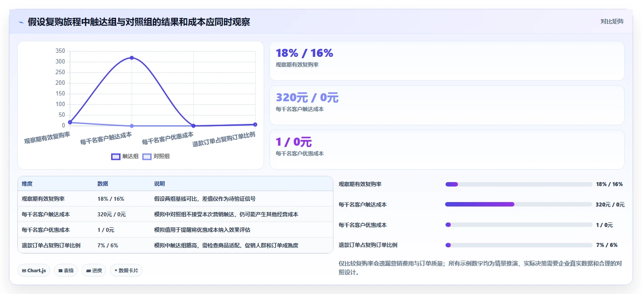Click the 表格 tag chip
The width and height of the screenshot is (642, 294).
coord(66,270)
